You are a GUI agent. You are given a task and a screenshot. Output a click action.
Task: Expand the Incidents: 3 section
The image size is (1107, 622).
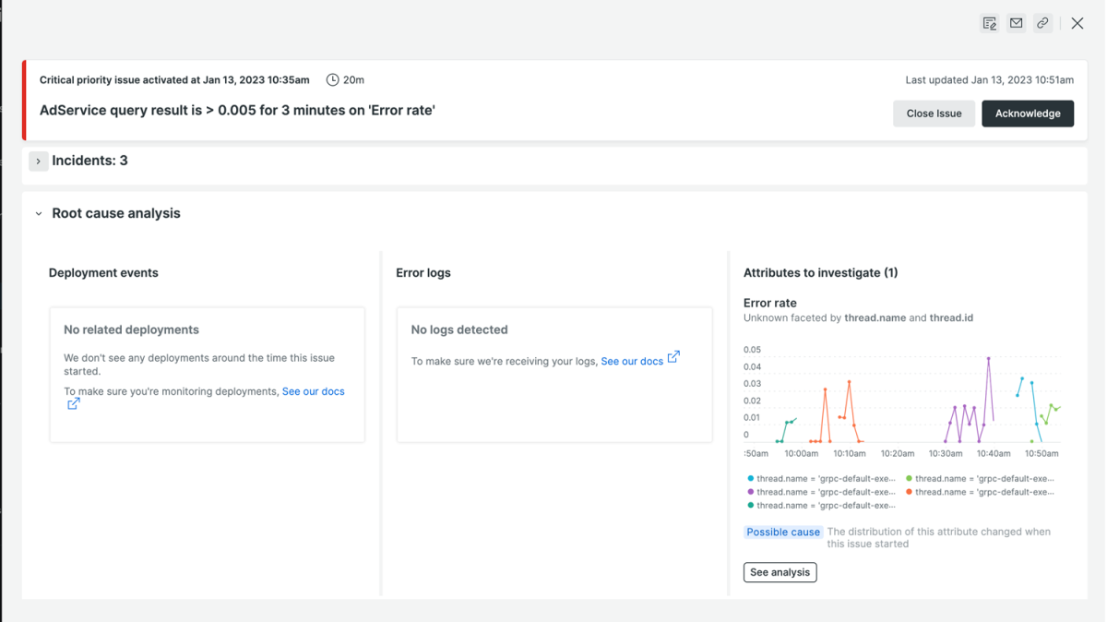coord(38,161)
